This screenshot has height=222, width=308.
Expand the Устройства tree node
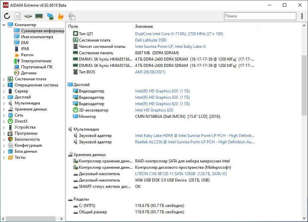4,128
